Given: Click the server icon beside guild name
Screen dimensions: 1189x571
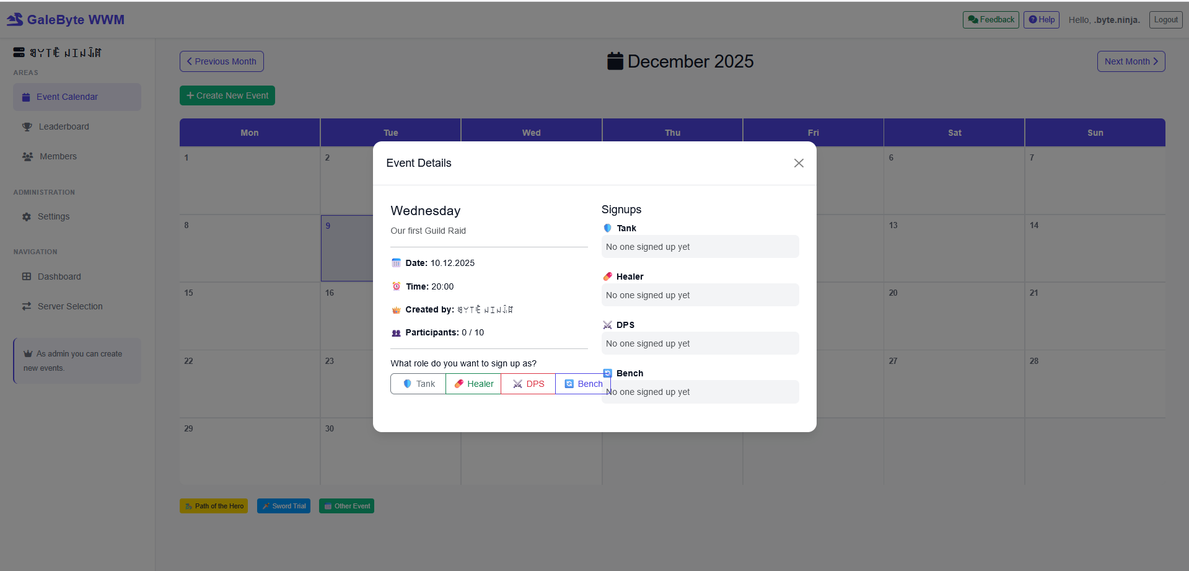Looking at the screenshot, I should pyautogui.click(x=19, y=53).
